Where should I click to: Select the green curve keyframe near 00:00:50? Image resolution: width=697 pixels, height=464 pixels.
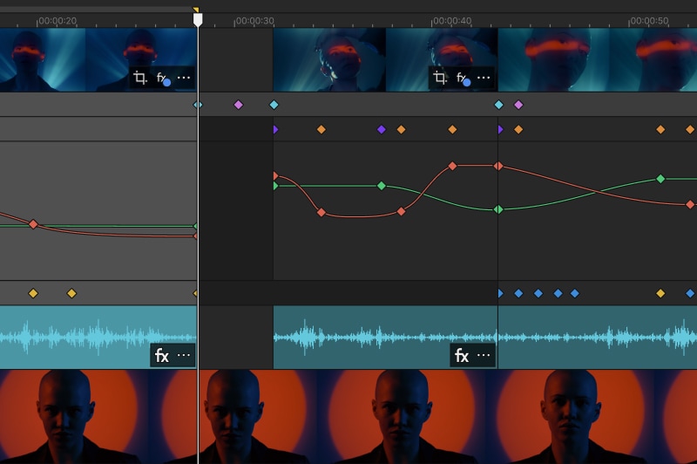pos(660,179)
